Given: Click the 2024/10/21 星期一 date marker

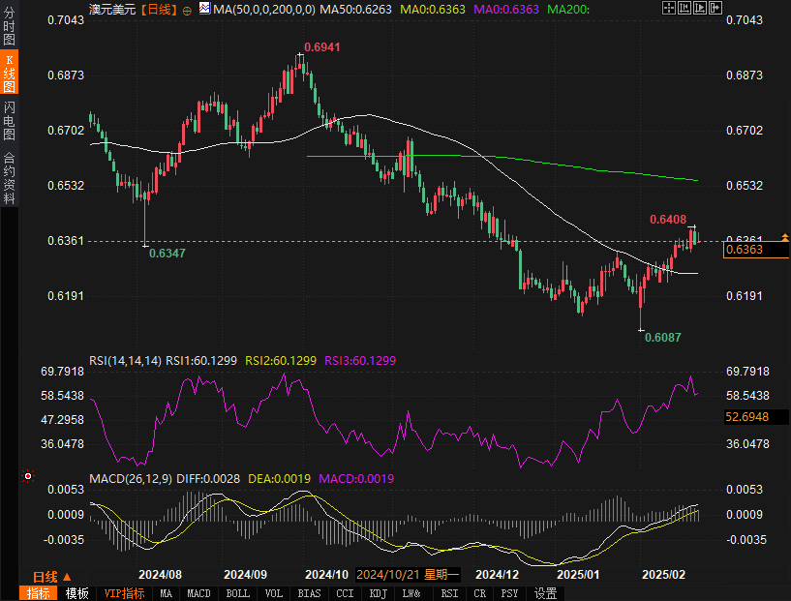Looking at the screenshot, I should pos(408,574).
